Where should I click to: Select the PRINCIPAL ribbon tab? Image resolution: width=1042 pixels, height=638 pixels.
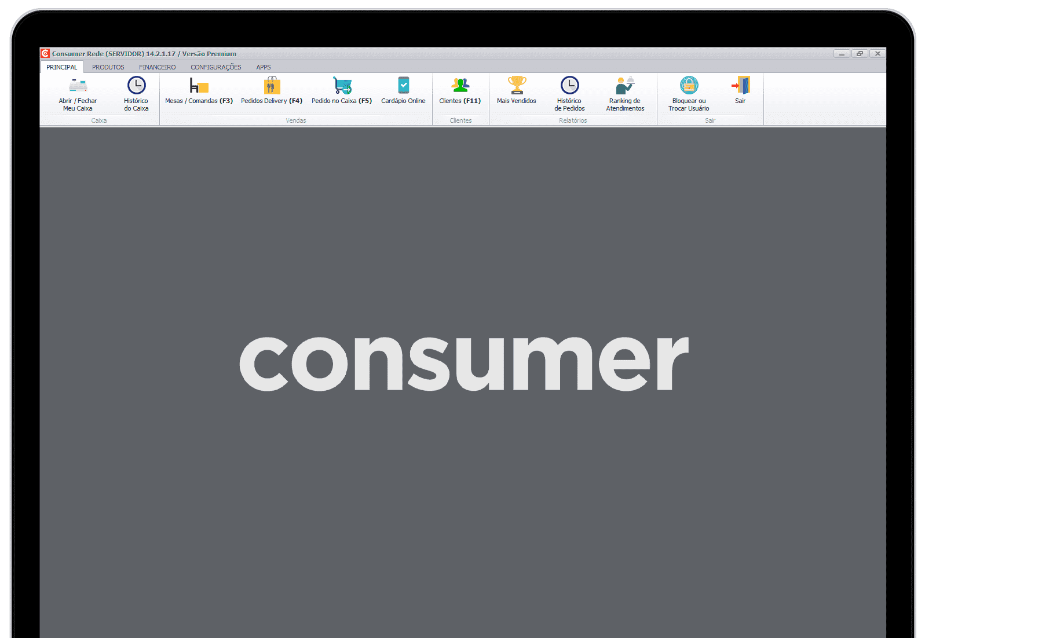61,67
